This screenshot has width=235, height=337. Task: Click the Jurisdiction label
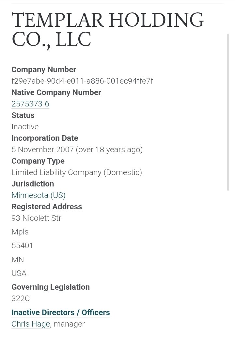pos(33,184)
